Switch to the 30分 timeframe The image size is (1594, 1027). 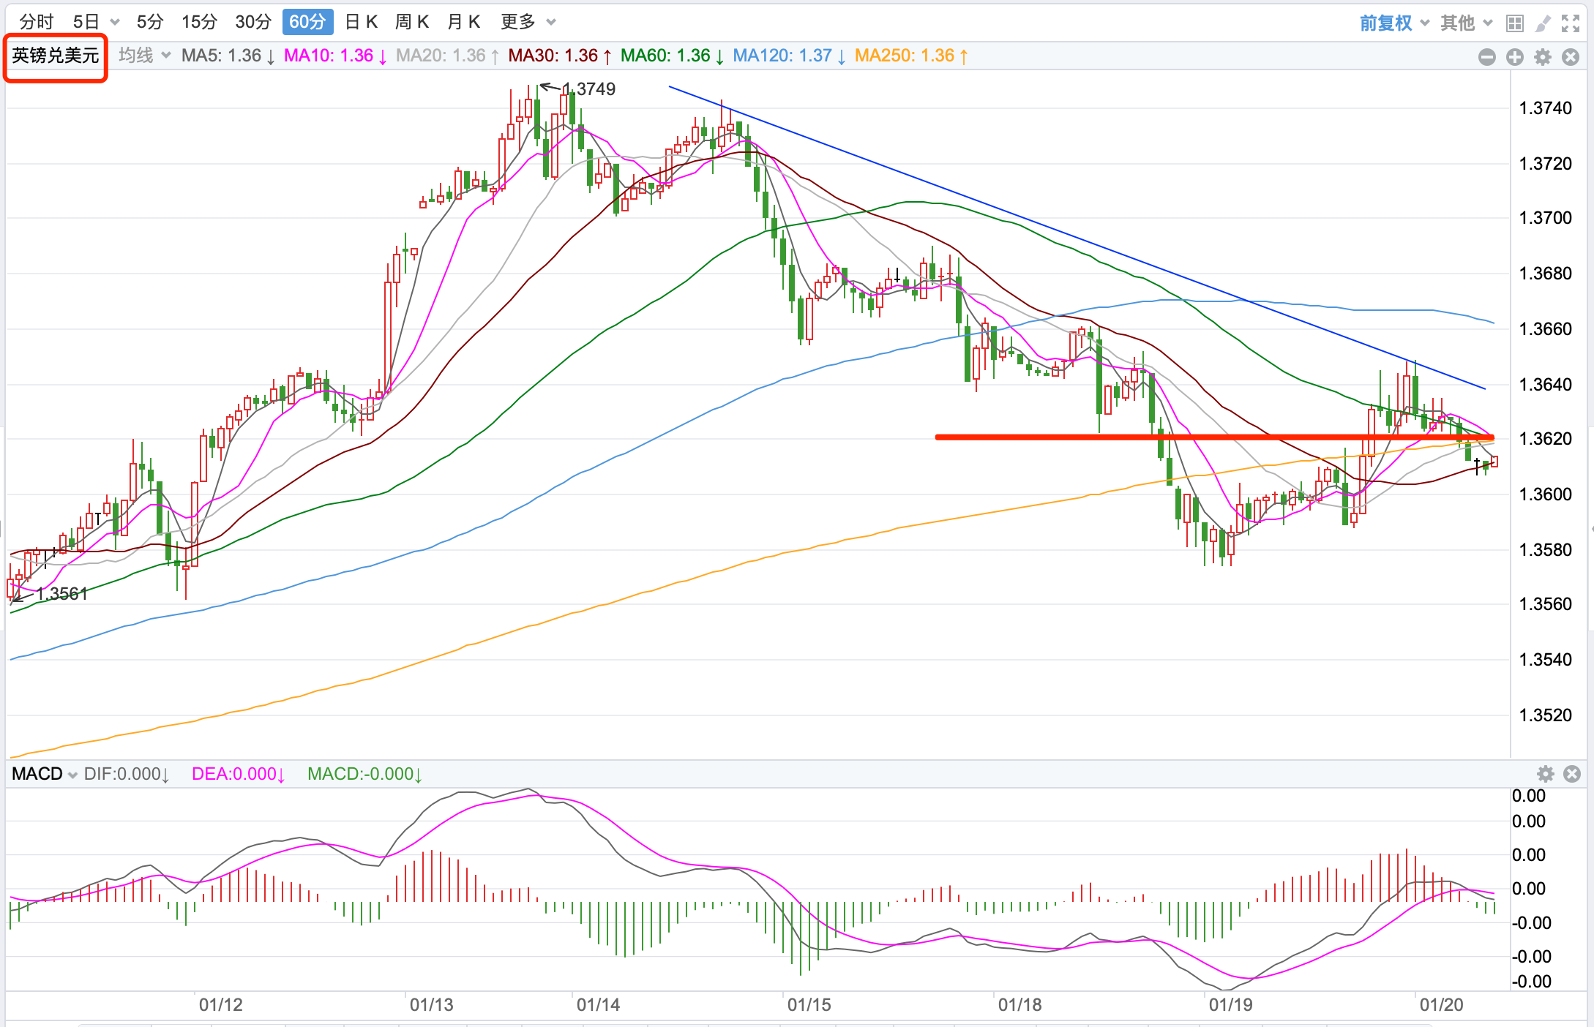(253, 22)
